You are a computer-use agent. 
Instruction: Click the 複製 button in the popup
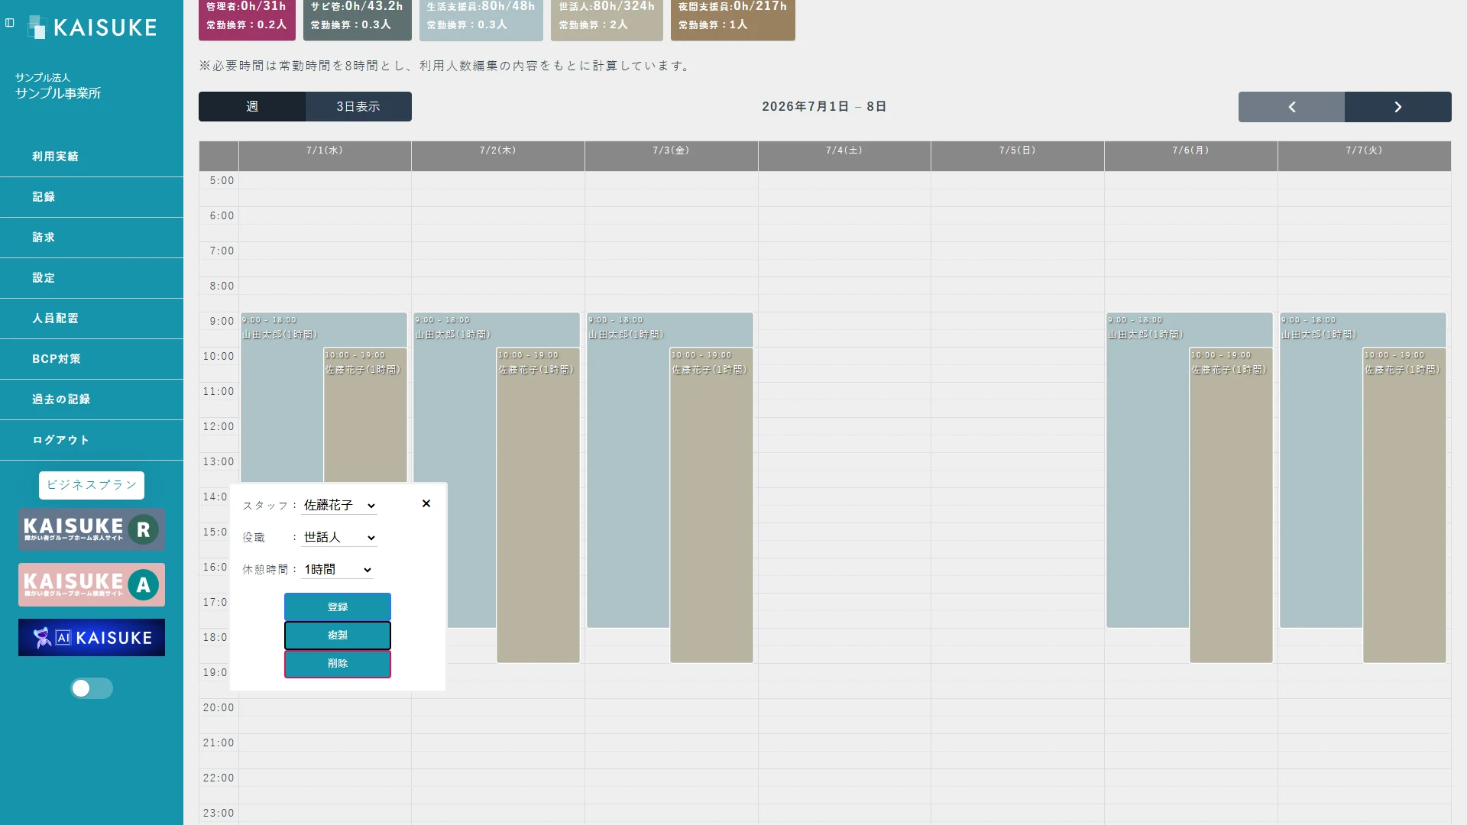(x=338, y=636)
